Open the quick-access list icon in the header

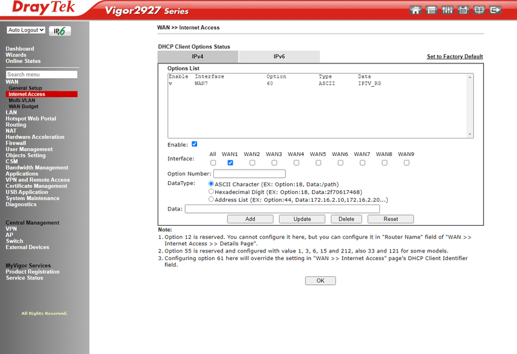click(x=431, y=10)
